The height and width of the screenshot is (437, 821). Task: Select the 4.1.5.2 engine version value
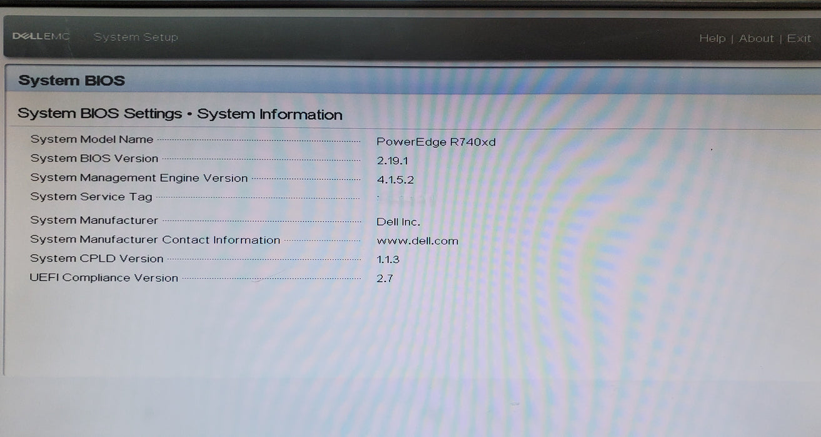pyautogui.click(x=394, y=179)
